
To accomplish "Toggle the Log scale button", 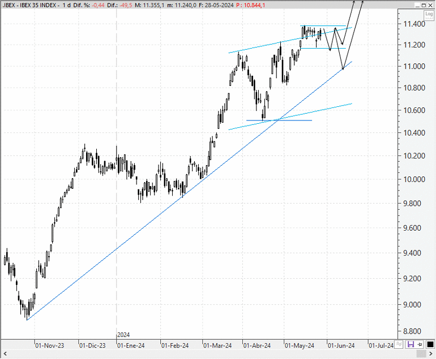I will 429,15.
